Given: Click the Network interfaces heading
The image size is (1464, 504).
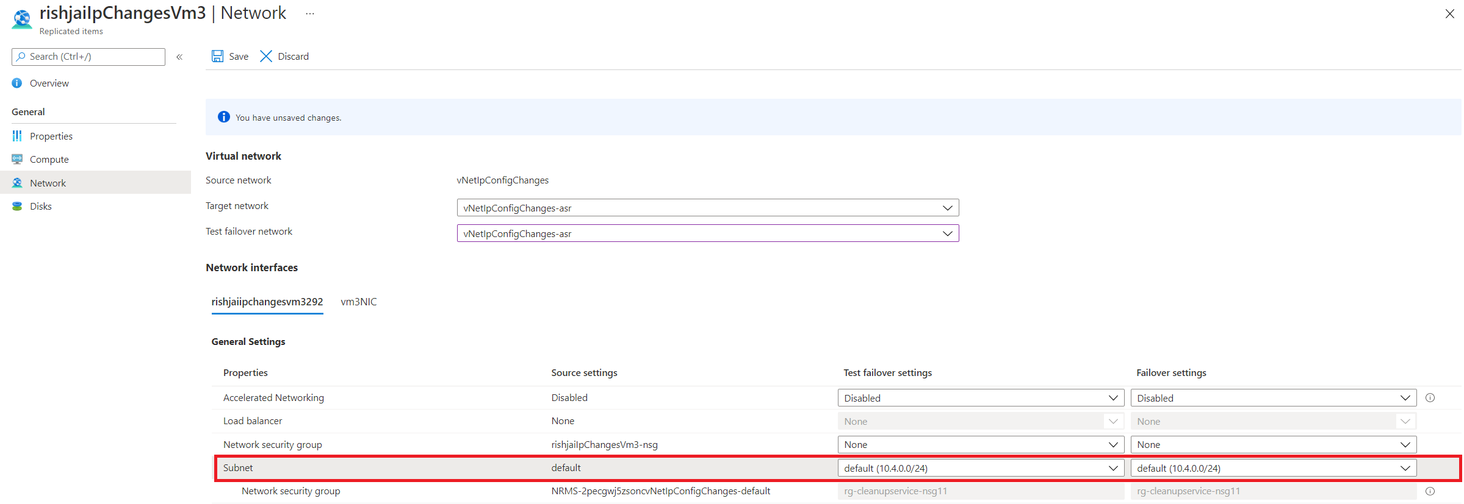Looking at the screenshot, I should (x=252, y=268).
